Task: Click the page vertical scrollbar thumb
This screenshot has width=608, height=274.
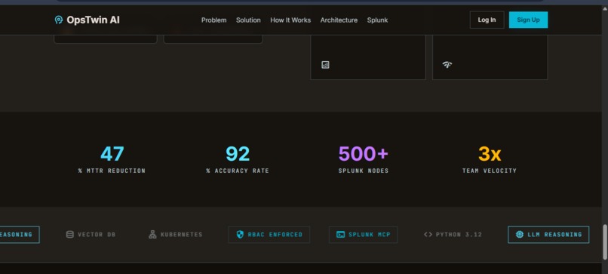Action: coord(605,242)
